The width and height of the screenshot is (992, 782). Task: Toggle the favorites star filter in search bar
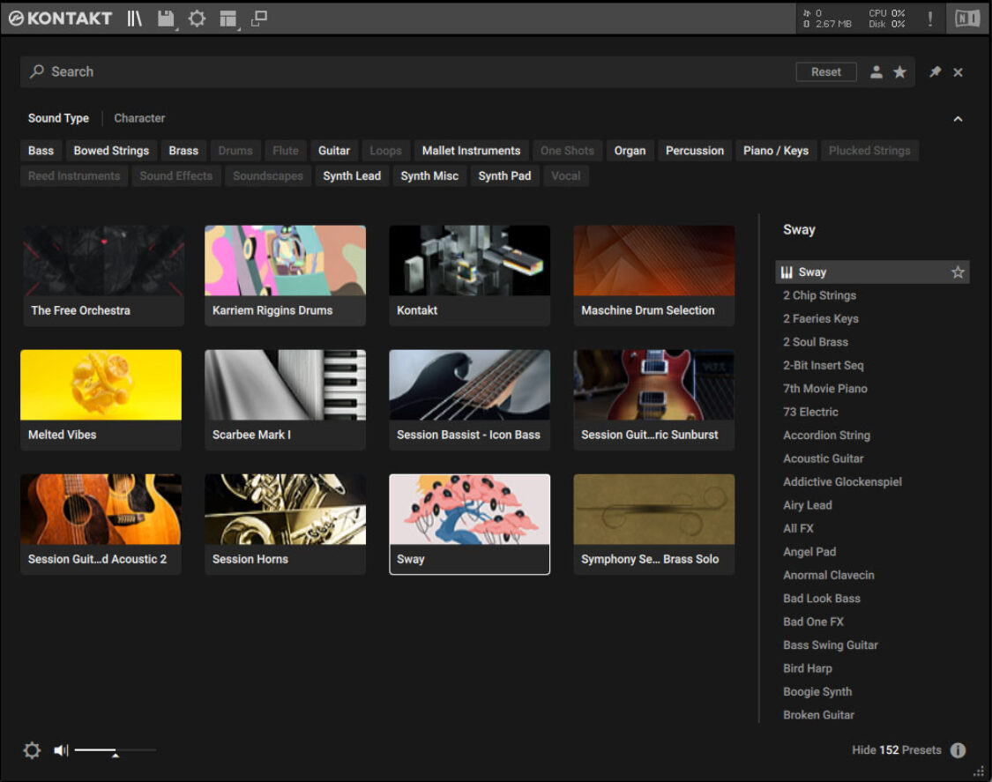point(899,72)
